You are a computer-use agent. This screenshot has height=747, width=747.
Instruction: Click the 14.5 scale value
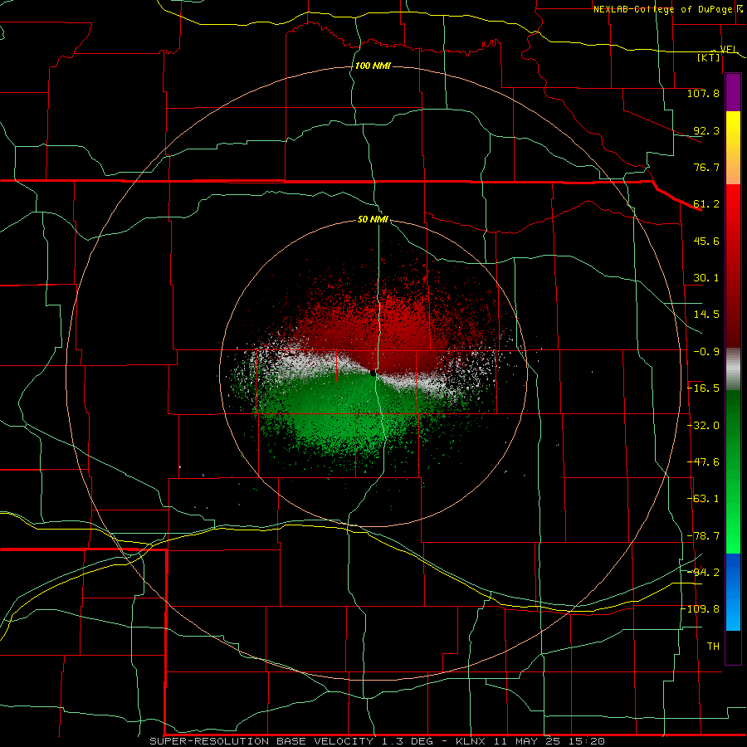pos(706,315)
